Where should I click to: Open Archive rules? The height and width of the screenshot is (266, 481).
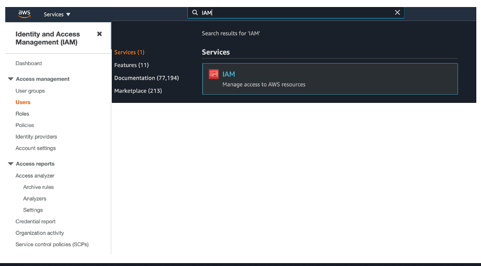pos(39,187)
